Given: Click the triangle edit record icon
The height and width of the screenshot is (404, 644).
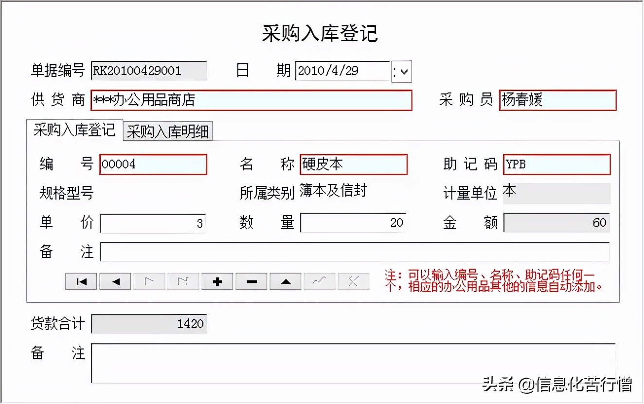Looking at the screenshot, I should click(x=285, y=281).
